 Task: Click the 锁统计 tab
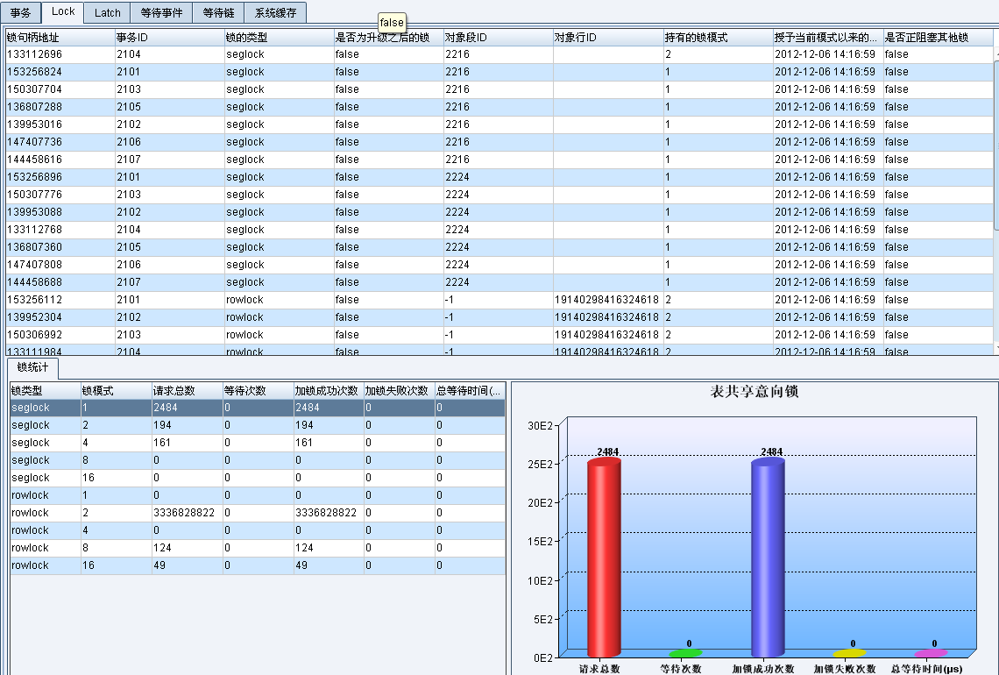(33, 368)
